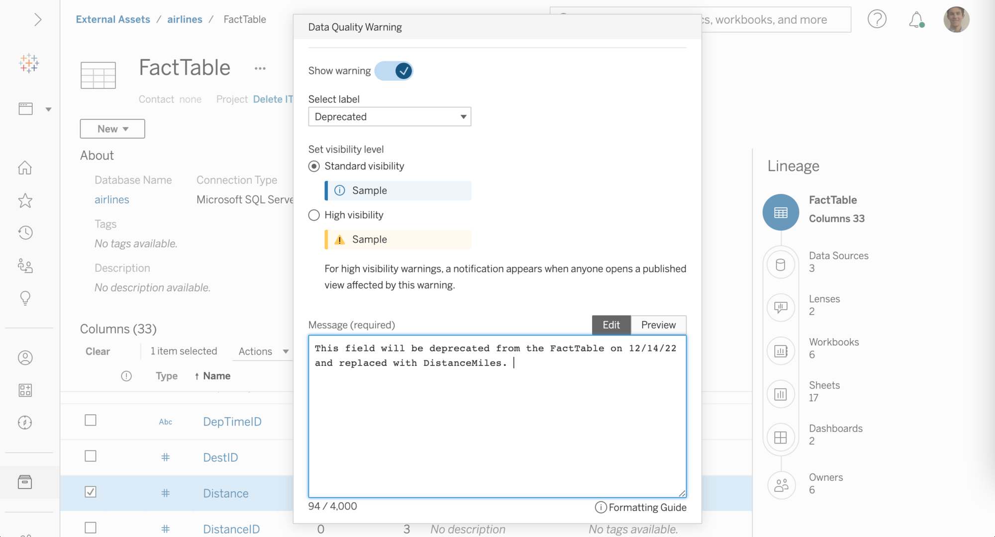
Task: Open Recommendations via the lightbulb icon
Action: point(25,298)
